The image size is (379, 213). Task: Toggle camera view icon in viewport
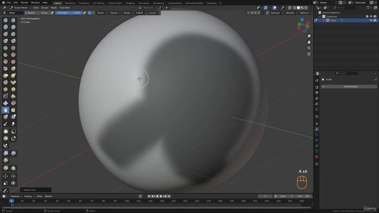(x=309, y=48)
